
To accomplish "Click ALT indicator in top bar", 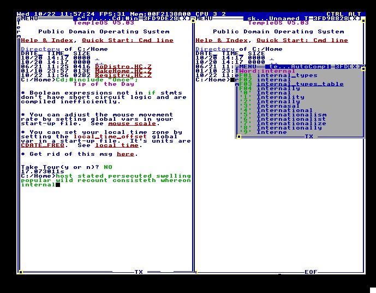I will (x=354, y=14).
